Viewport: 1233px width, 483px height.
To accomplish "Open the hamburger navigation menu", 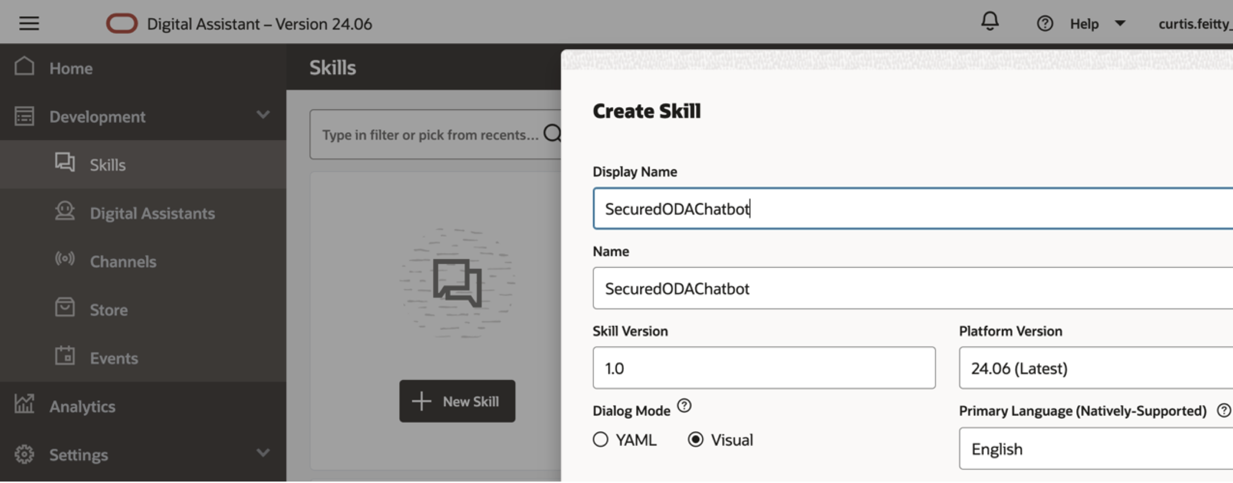I will click(x=29, y=23).
